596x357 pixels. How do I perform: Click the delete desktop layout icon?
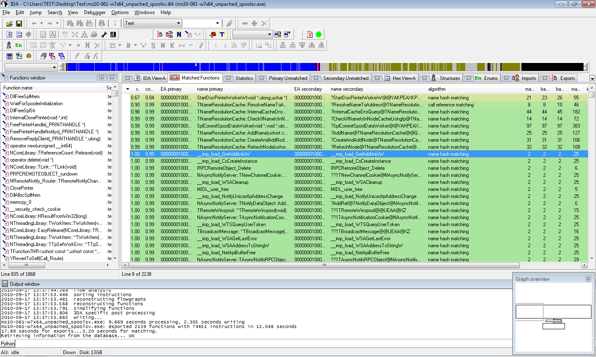[x=287, y=34]
